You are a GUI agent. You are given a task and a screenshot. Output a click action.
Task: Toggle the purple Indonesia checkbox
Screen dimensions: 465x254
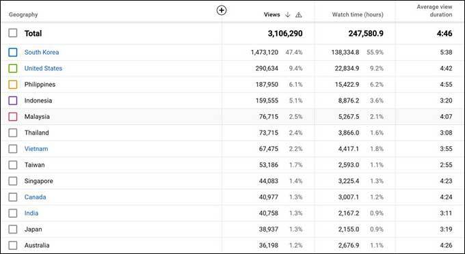[x=13, y=100]
